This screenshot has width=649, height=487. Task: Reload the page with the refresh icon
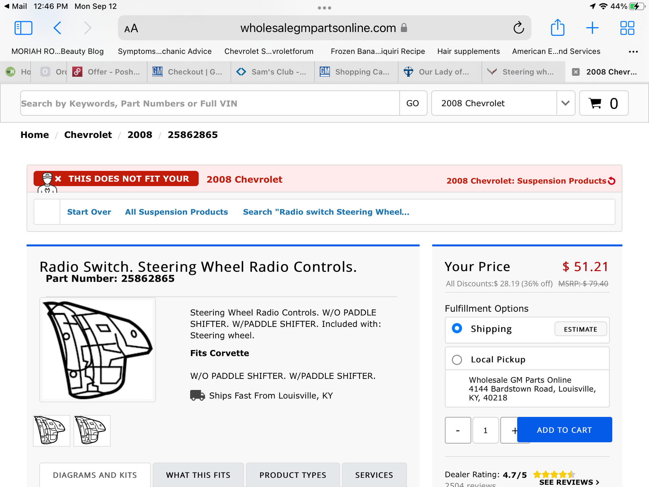519,28
